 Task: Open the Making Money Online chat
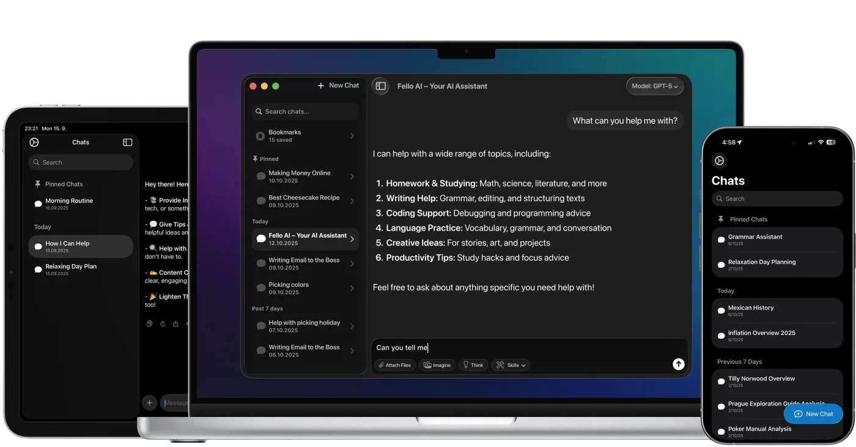(x=305, y=177)
